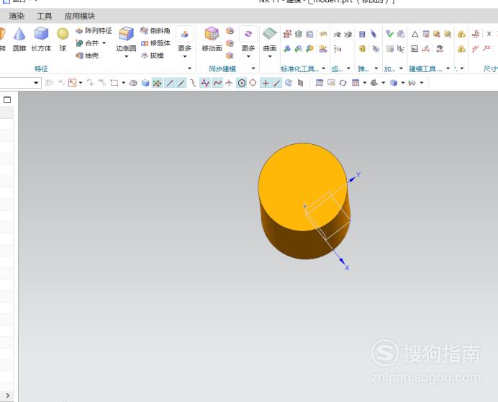This screenshot has width=498, height=402.
Task: Open the 阵列特征 pattern feature command
Action: coord(94,31)
